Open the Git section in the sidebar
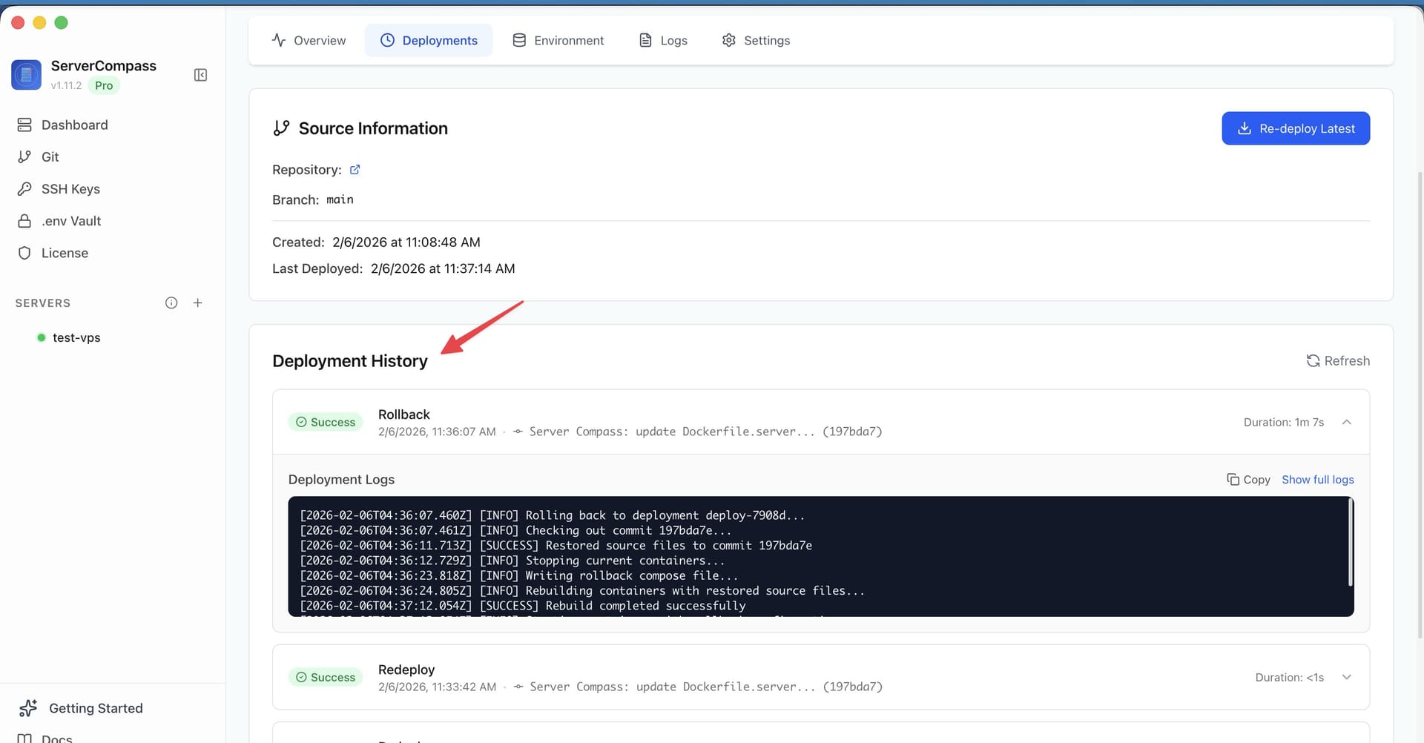 [x=50, y=156]
